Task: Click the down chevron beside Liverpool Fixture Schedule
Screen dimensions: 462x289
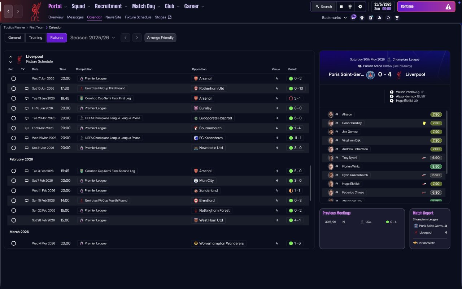Action: (10, 62)
